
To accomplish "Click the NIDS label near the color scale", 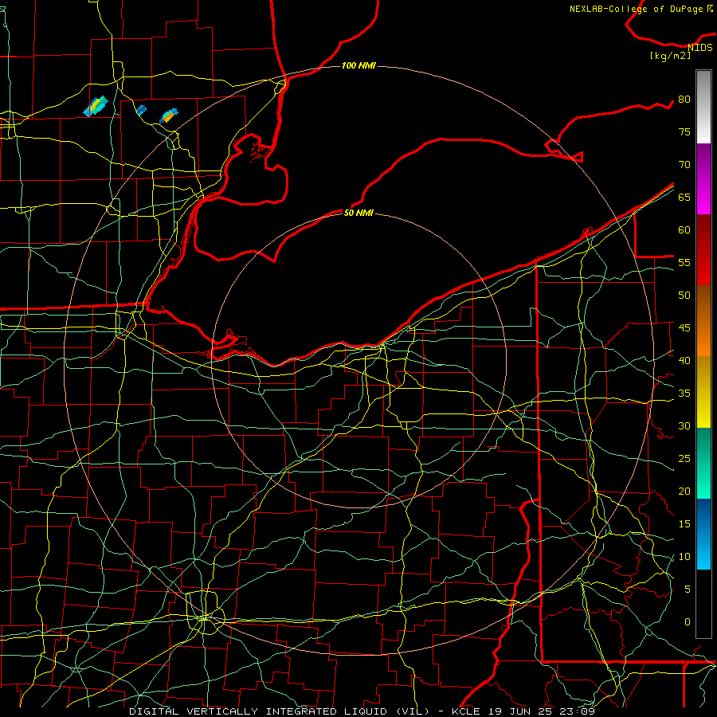I will tap(700, 47).
